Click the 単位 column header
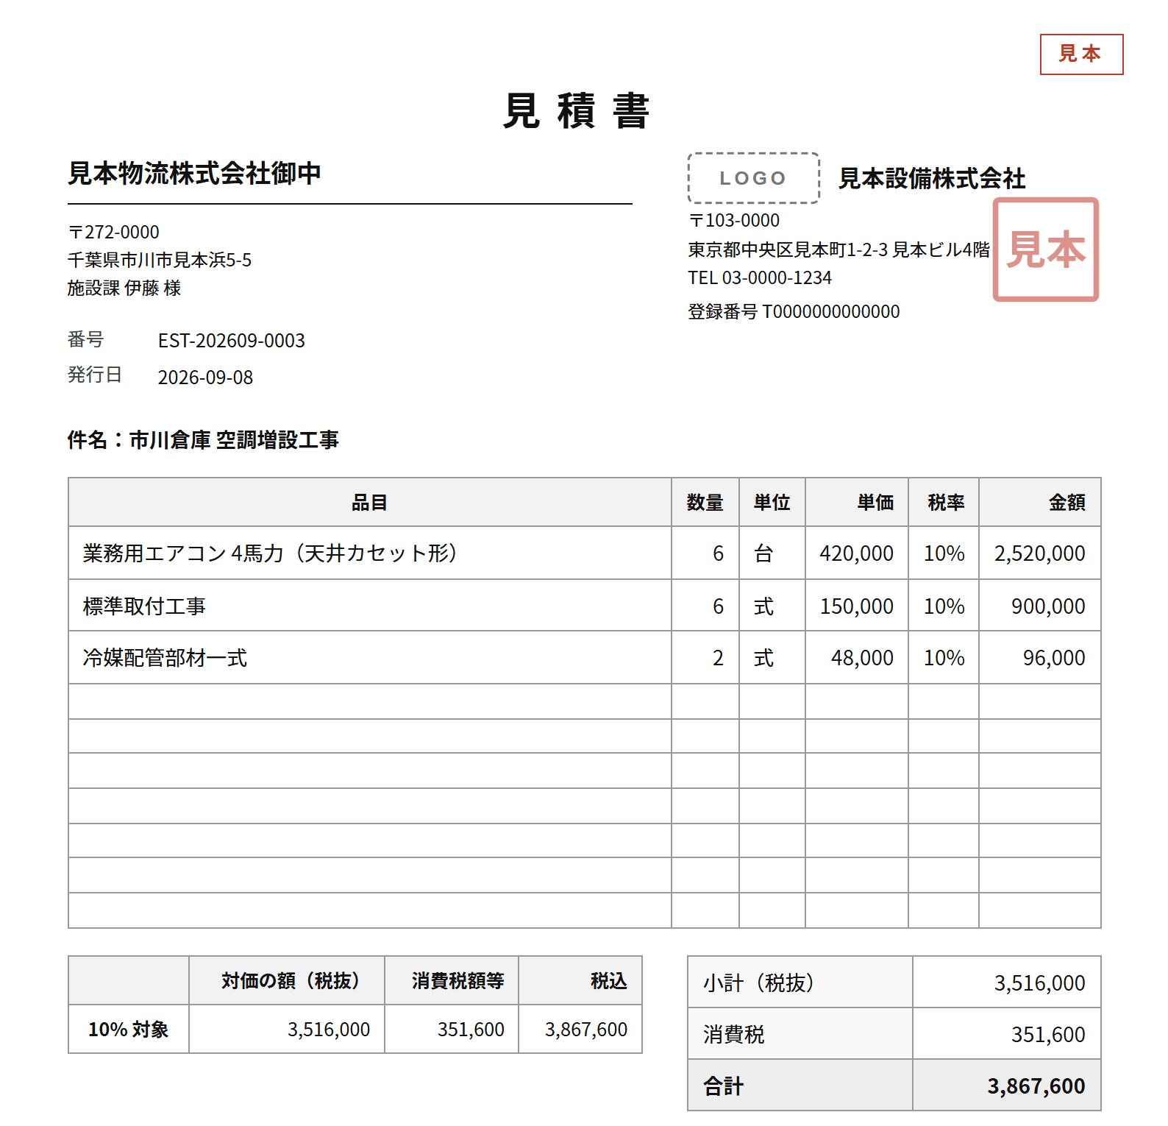The height and width of the screenshot is (1126, 1168). click(x=772, y=503)
